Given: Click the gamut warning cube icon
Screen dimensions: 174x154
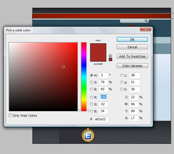Looking at the screenshot, I should pos(110,55).
